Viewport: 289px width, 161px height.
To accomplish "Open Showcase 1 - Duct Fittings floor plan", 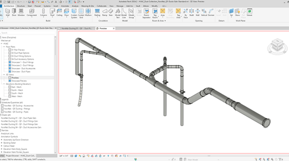I will (x=23, y=62).
